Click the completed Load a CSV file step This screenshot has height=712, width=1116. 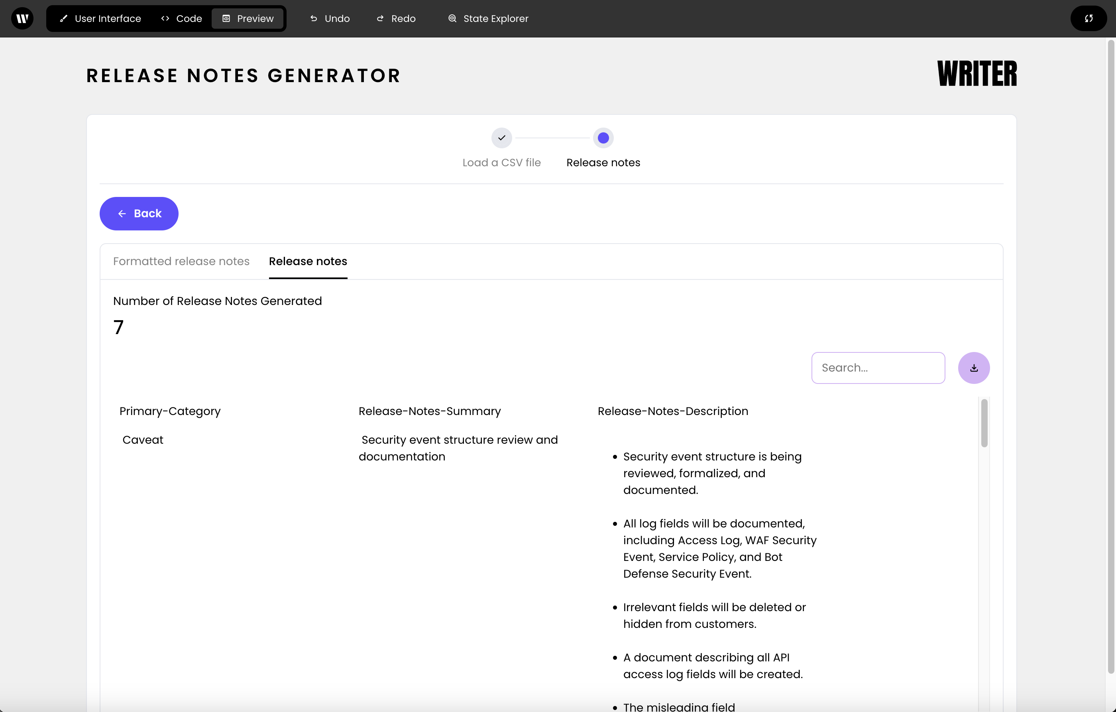tap(501, 138)
